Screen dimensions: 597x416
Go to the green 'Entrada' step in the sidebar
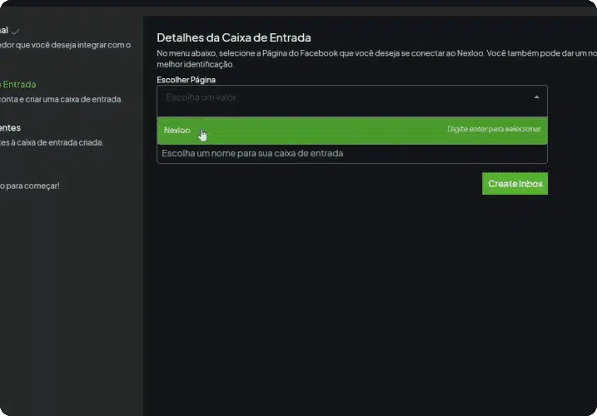coord(18,85)
